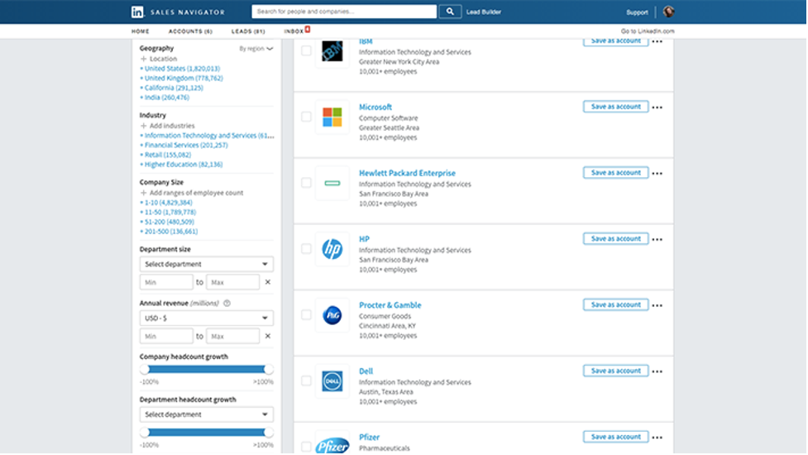Save Procter & Gamble as account
This screenshot has width=808, height=455.
tap(616, 304)
